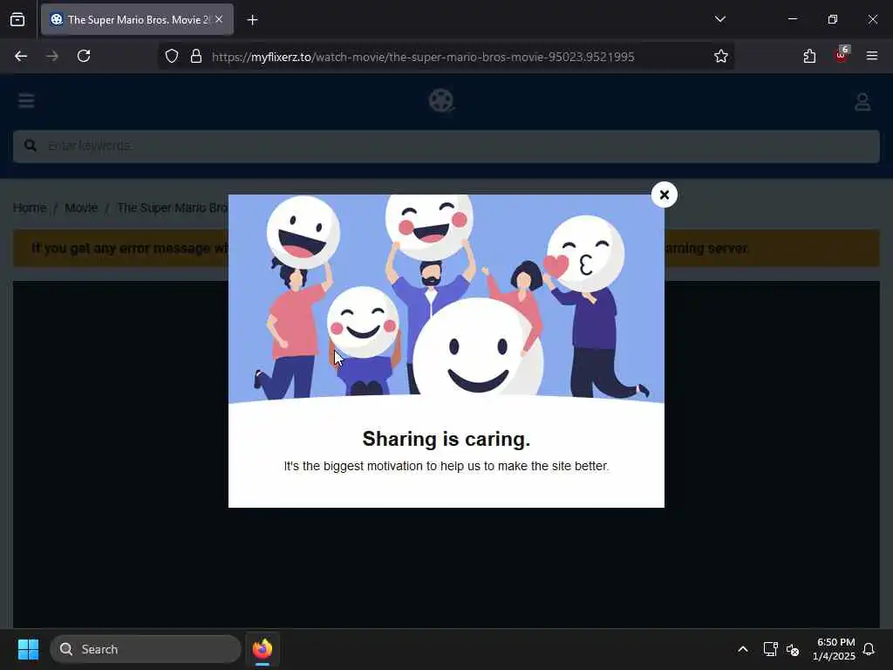Click the site search magnifier icon
This screenshot has width=893, height=670.
coord(31,146)
